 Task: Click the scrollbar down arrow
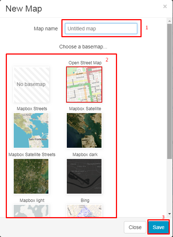click(169, 214)
